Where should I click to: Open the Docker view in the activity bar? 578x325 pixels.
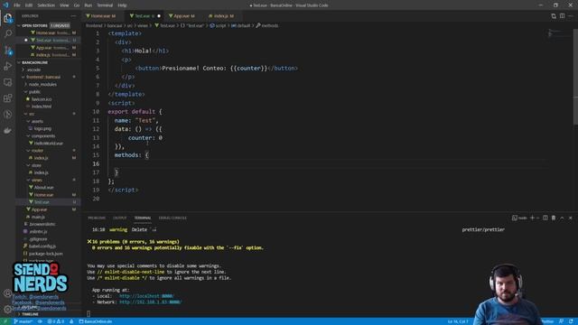tap(8, 130)
